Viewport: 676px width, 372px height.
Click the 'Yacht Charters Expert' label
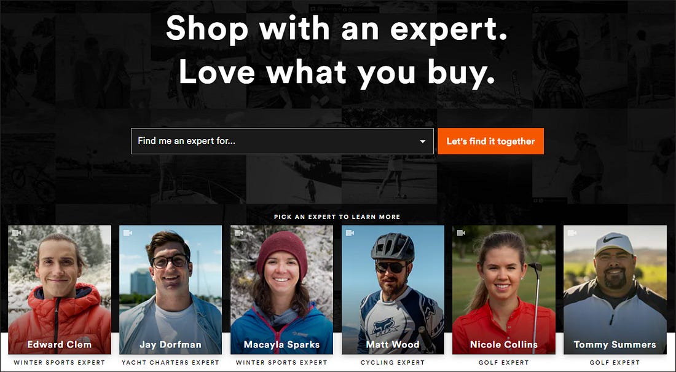[171, 363]
